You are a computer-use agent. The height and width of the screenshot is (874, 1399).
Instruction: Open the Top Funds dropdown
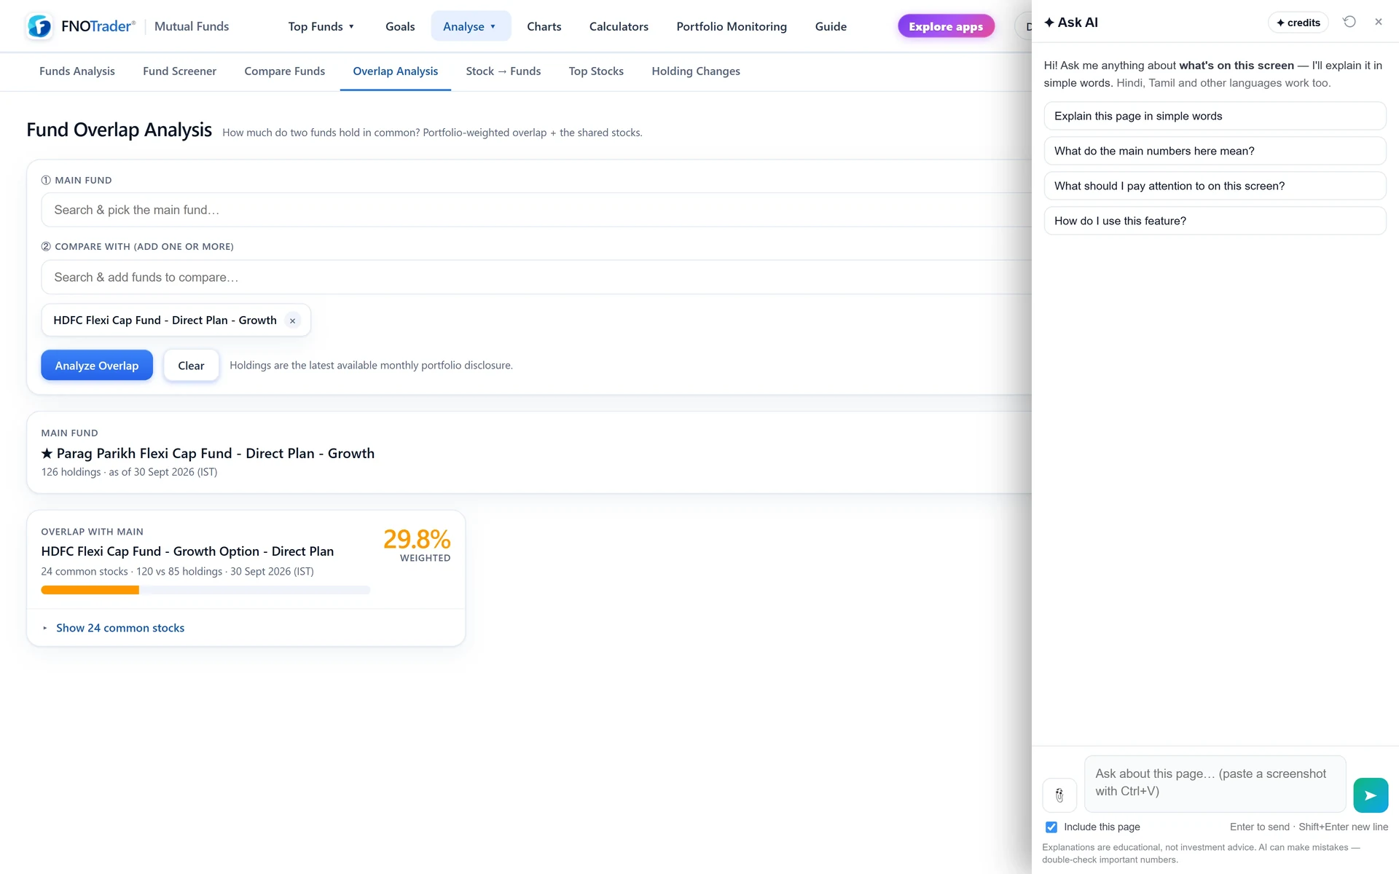point(321,26)
